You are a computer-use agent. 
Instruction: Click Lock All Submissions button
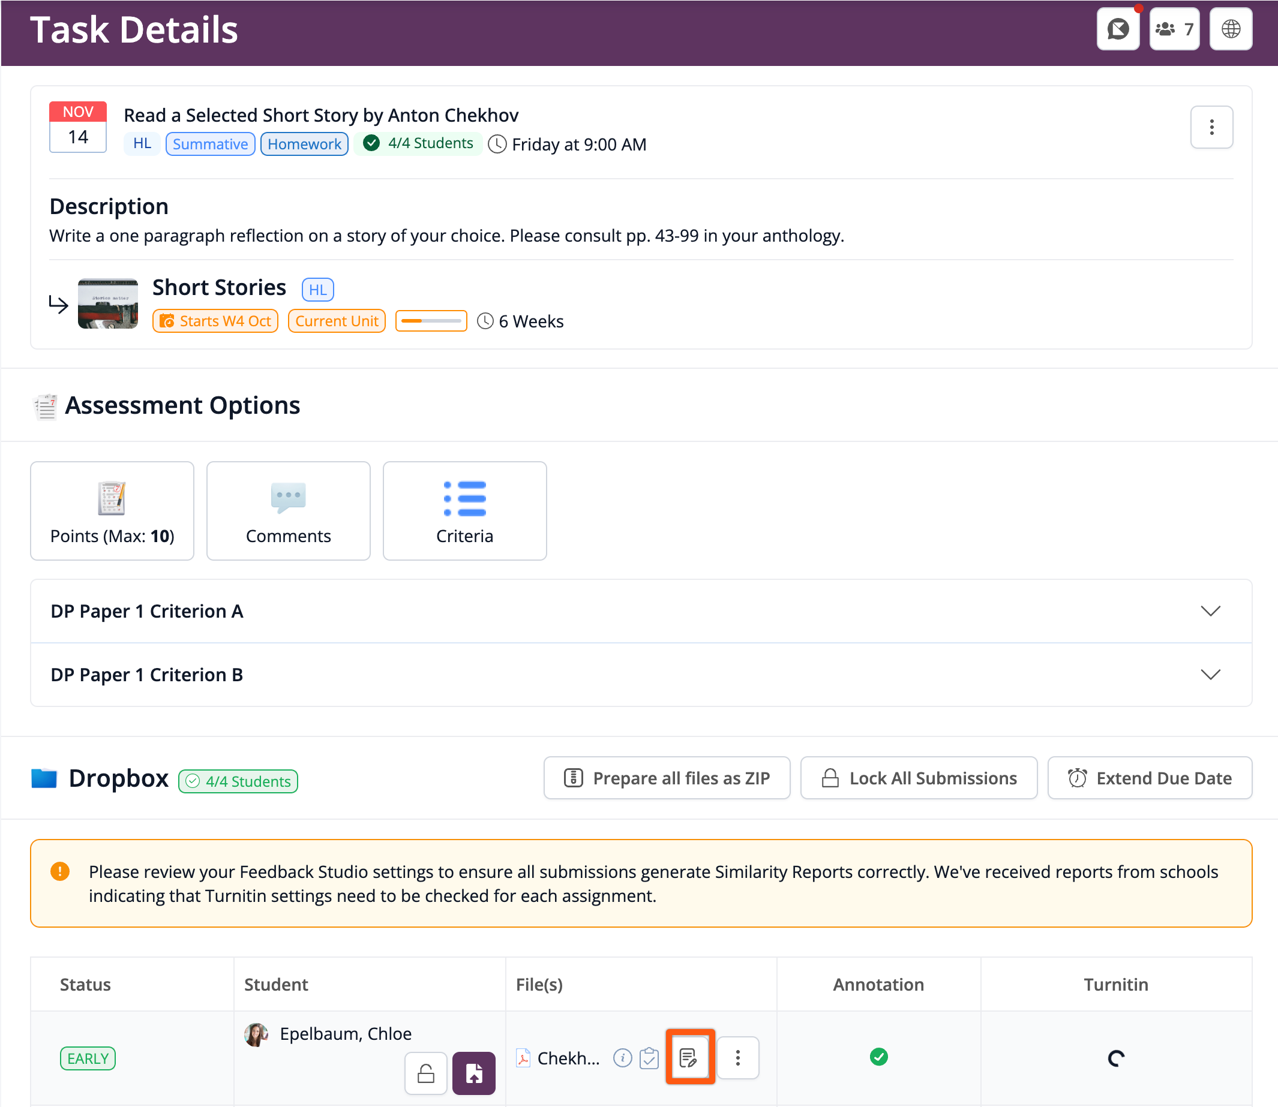coord(919,778)
